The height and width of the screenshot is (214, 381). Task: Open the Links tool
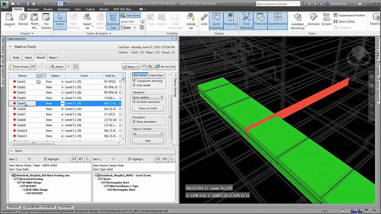[204, 20]
